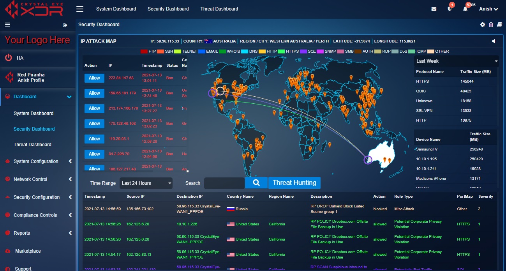506x271 pixels.
Task: Click the FTP red legend swatch
Action: click(144, 51)
